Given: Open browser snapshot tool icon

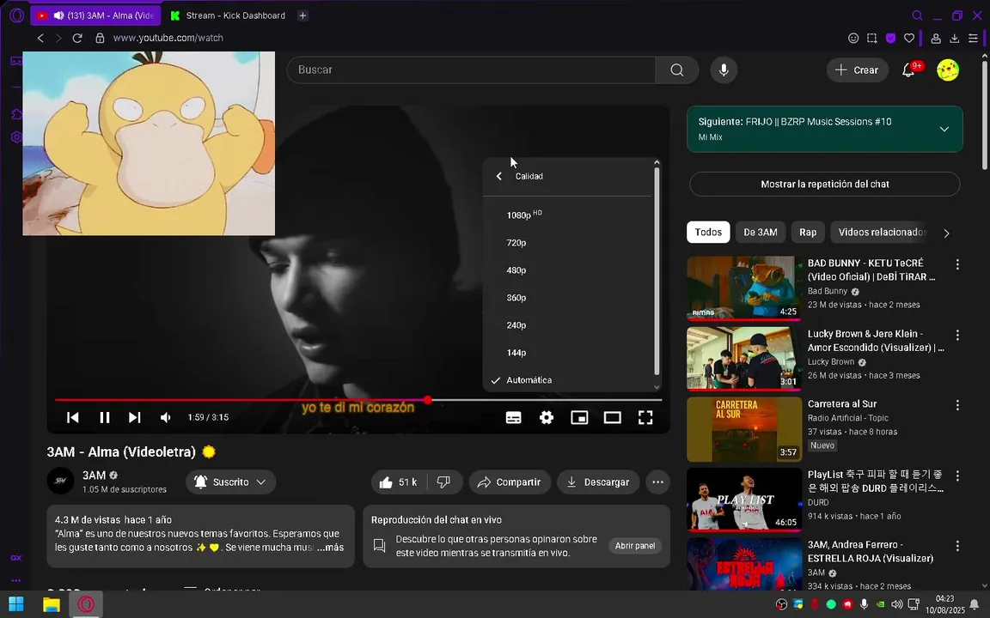Looking at the screenshot, I should point(872,39).
